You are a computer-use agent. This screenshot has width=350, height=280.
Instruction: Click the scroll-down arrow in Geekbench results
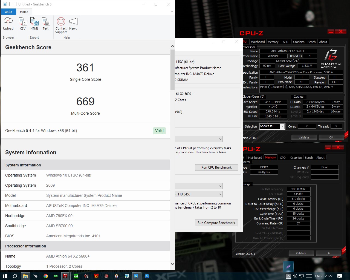pyautogui.click(x=172, y=264)
